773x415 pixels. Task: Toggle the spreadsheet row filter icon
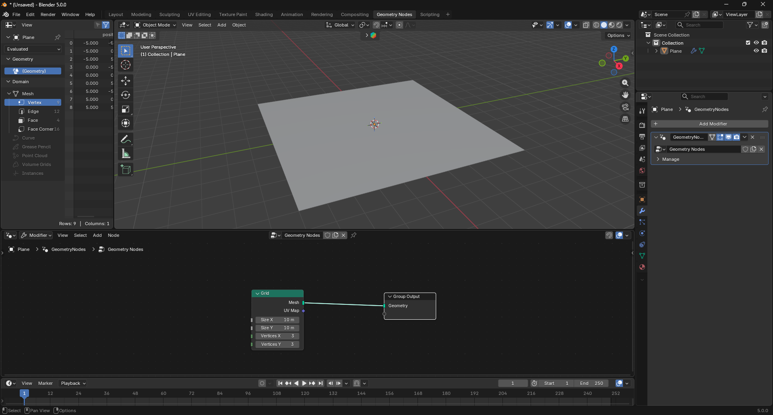click(x=106, y=25)
